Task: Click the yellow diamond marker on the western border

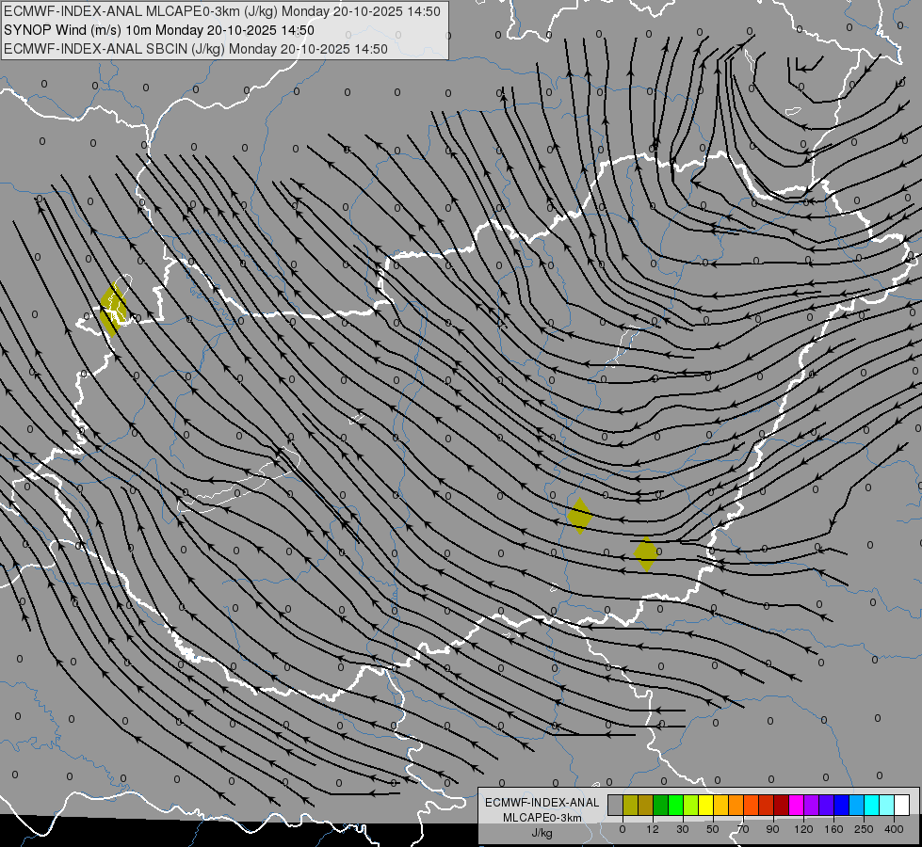Action: (x=113, y=310)
